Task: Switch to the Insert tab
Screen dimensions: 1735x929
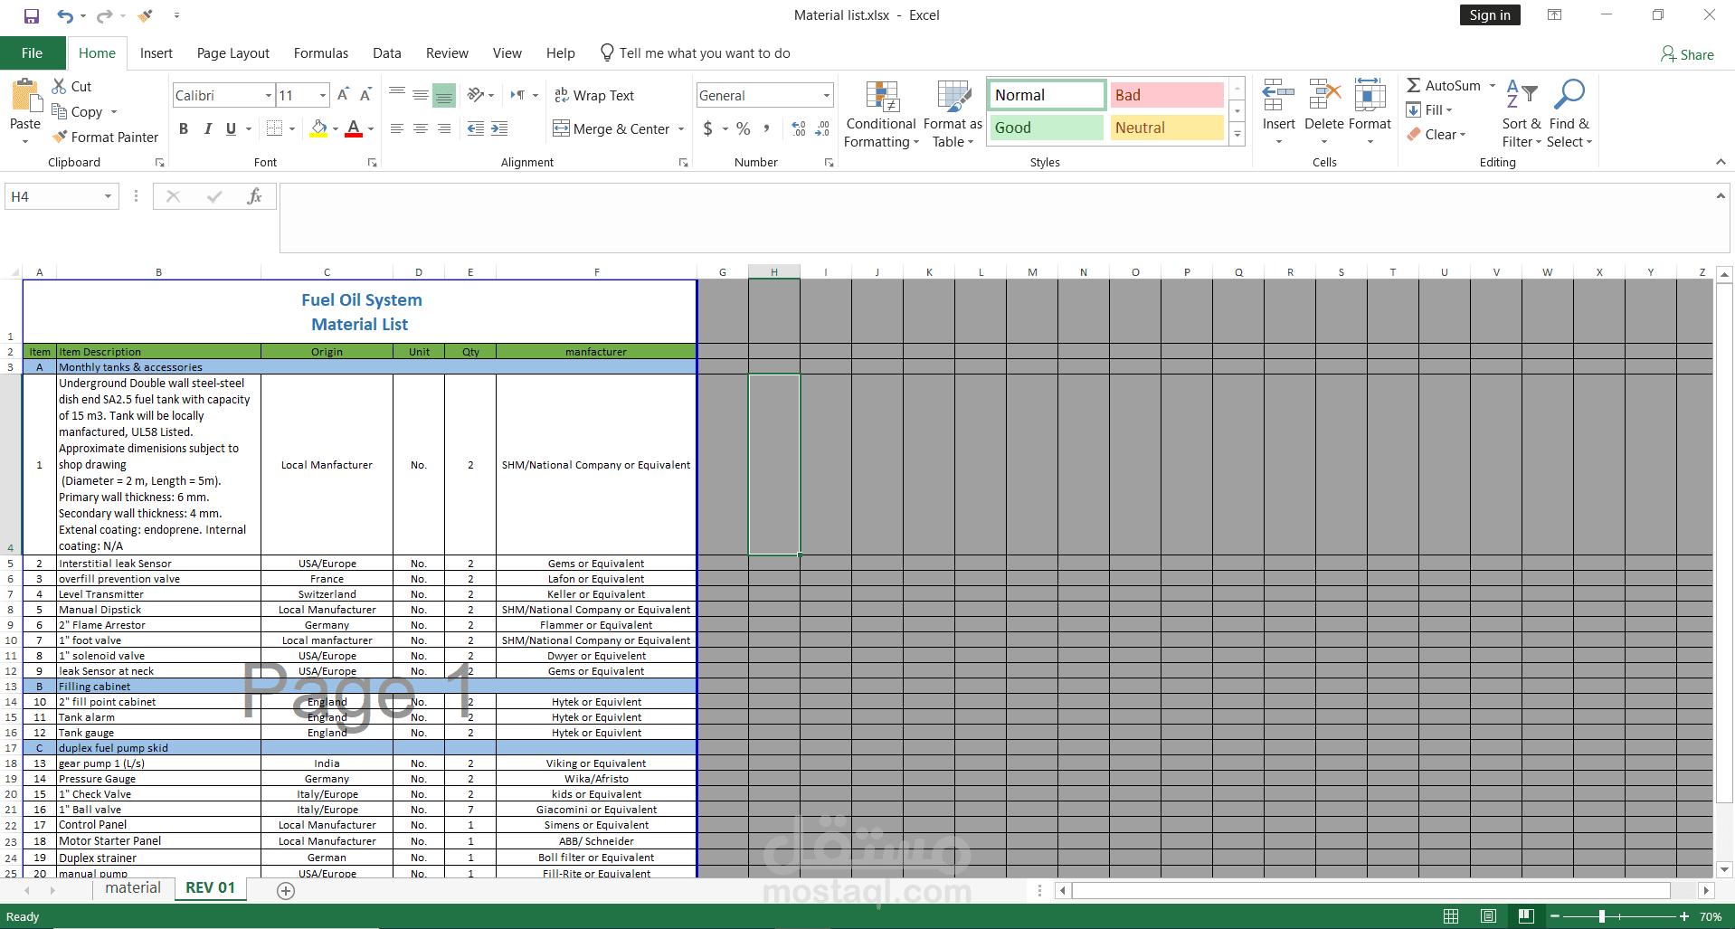Action: coord(156,52)
